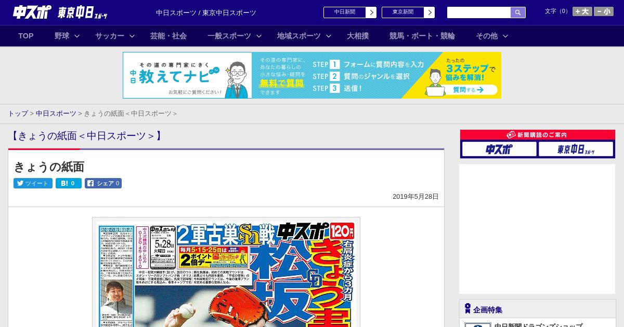
Task: Click the arrow next to 東京新聞
Action: (x=430, y=12)
